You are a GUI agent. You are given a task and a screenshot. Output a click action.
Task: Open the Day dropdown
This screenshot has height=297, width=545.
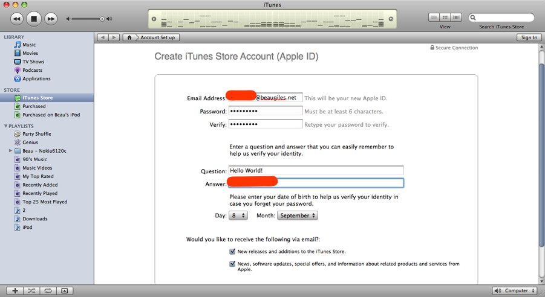click(x=238, y=216)
